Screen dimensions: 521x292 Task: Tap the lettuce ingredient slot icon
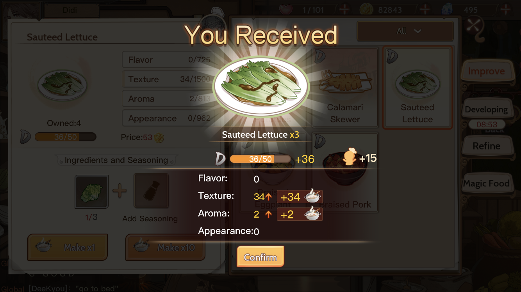[x=92, y=192]
